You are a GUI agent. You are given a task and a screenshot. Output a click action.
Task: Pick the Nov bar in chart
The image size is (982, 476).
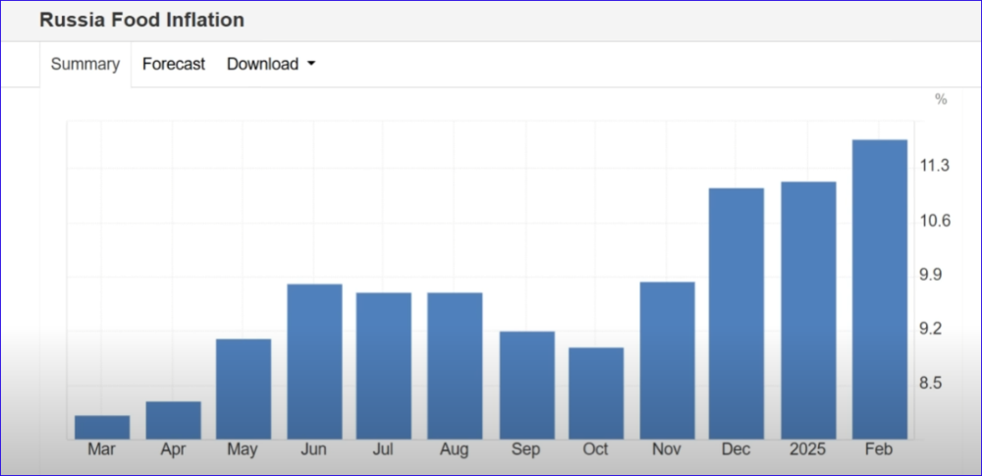point(668,360)
